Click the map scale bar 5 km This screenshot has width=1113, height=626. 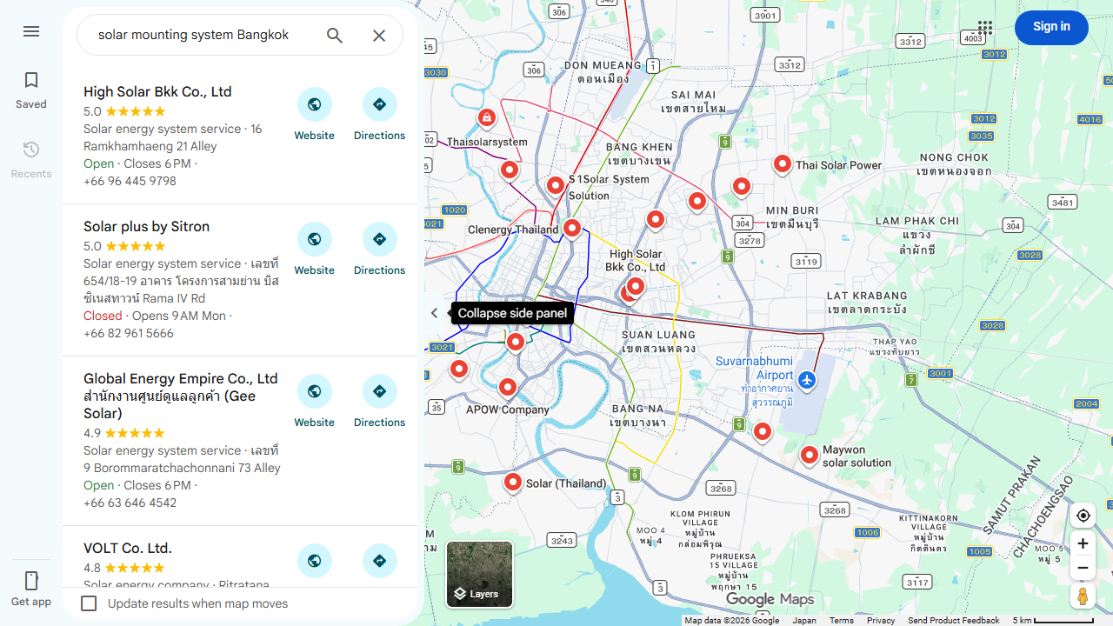pos(1053,620)
